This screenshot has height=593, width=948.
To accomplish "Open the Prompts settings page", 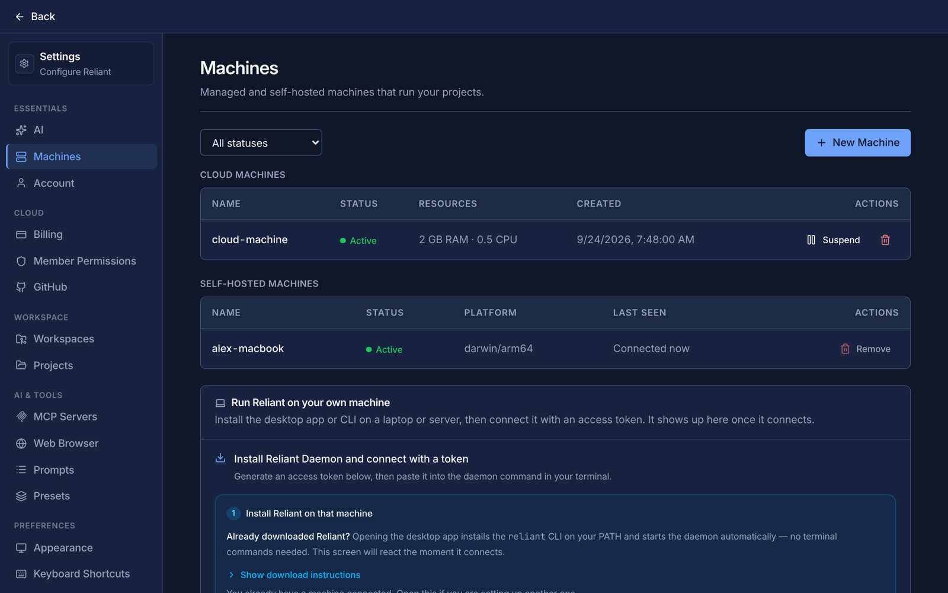I will 82,470.
